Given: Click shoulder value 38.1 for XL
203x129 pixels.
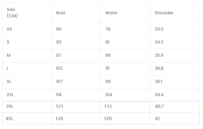Looking at the screenshot, I should click(159, 82).
